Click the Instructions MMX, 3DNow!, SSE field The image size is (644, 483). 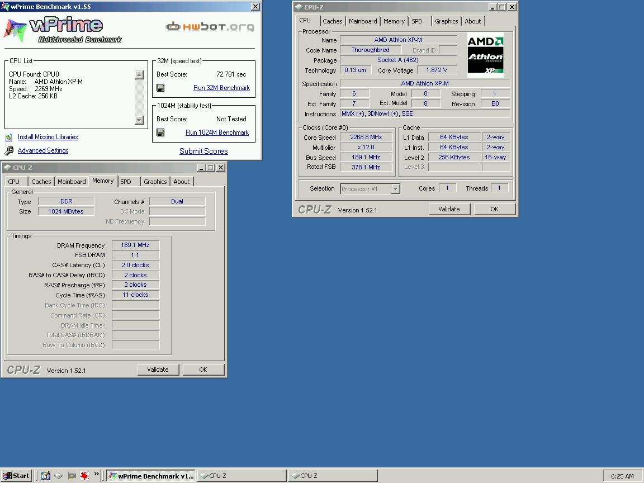pos(425,114)
